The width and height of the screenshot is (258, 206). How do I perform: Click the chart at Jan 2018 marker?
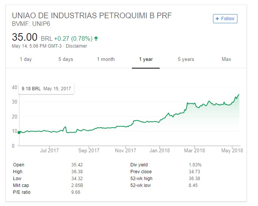[160, 150]
